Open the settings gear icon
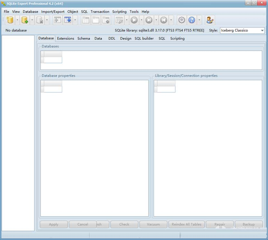The height and width of the screenshot is (240, 268). 181,20
